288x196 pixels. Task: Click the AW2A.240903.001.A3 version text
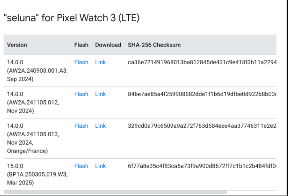click(x=37, y=71)
